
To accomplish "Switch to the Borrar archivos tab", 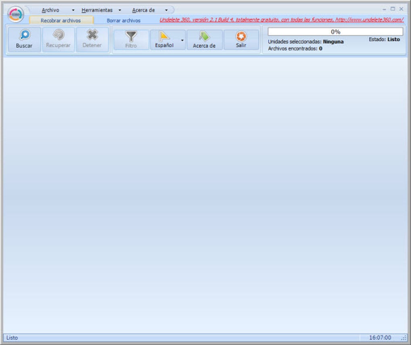I will [x=124, y=21].
